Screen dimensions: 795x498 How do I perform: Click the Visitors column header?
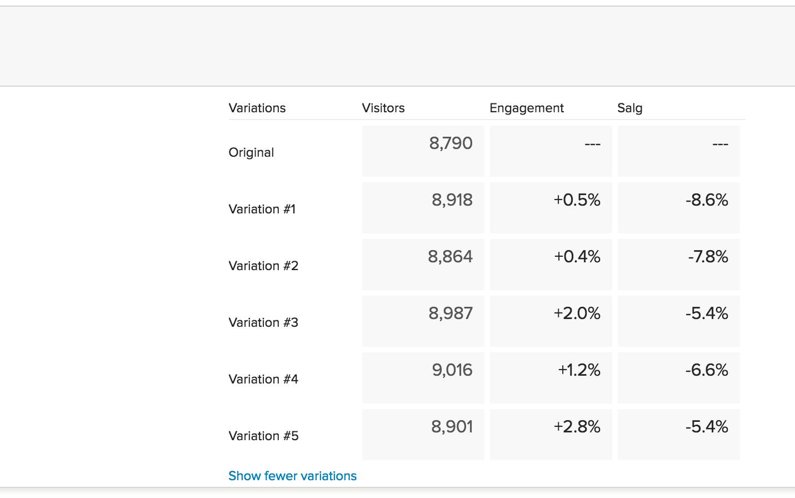[x=383, y=108]
